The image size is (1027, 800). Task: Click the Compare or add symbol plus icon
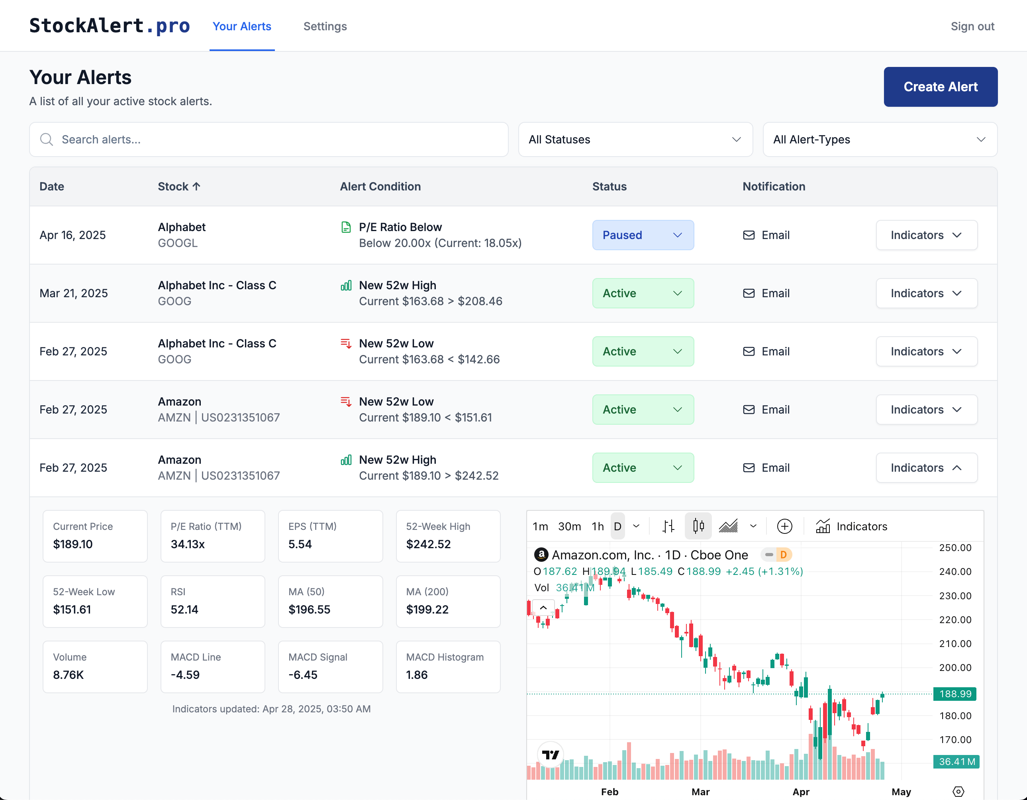784,526
